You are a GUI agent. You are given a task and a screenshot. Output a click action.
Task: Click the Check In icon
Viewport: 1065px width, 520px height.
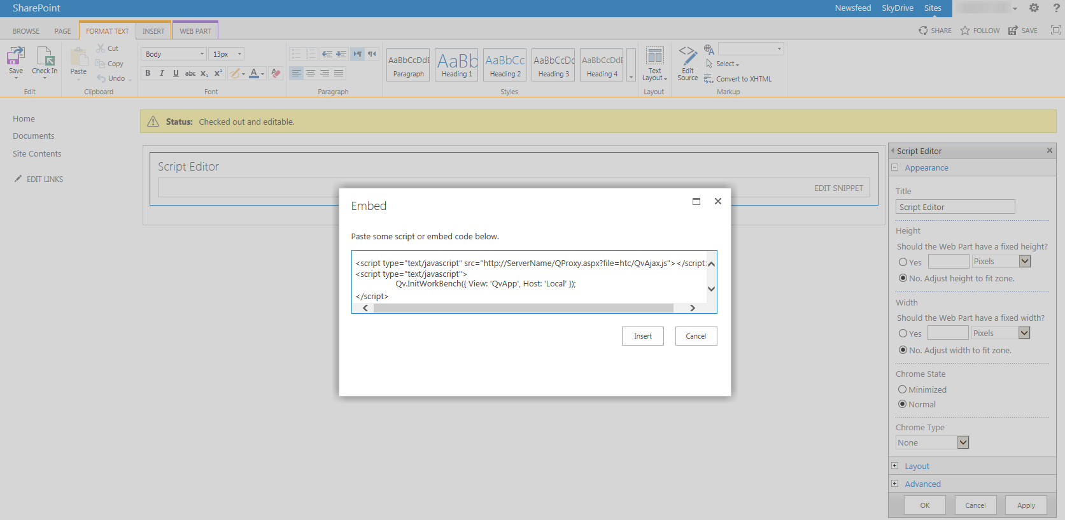[x=45, y=57]
